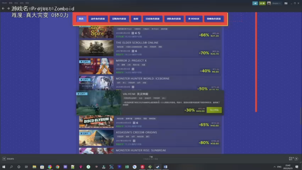Open the Monster Hunter World Iceborne thumbnail
302x170 pixels.
[96, 83]
